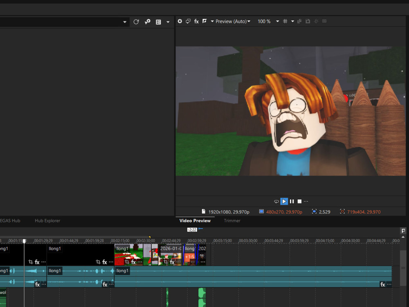This screenshot has height=307, width=409.
Task: Toggle the grid Overlays icon
Action: point(285,21)
